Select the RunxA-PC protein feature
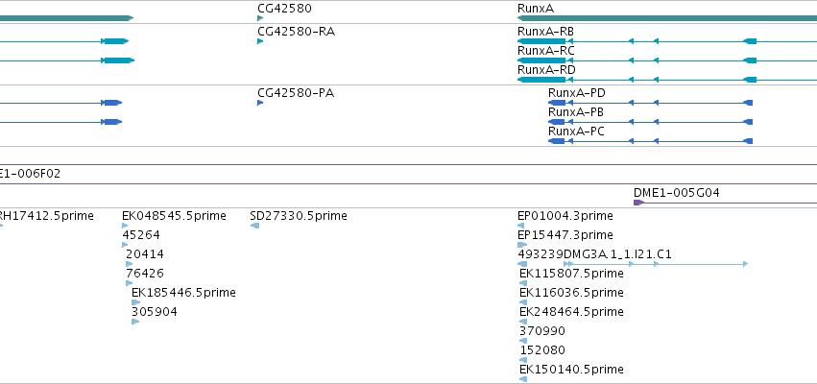This screenshot has width=817, height=384. 650,141
